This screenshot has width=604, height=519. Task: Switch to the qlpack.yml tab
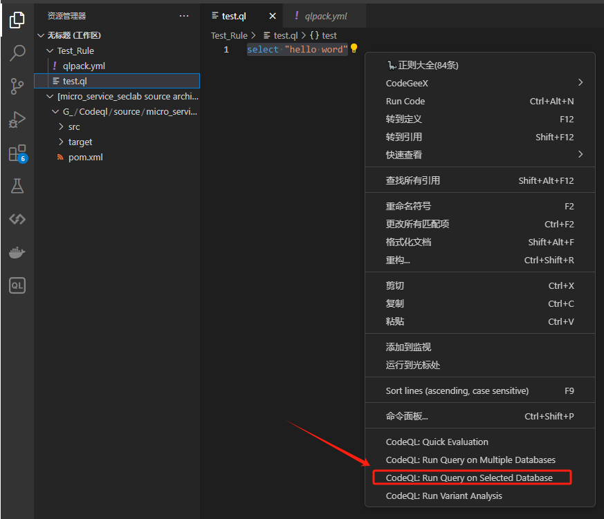click(x=324, y=16)
